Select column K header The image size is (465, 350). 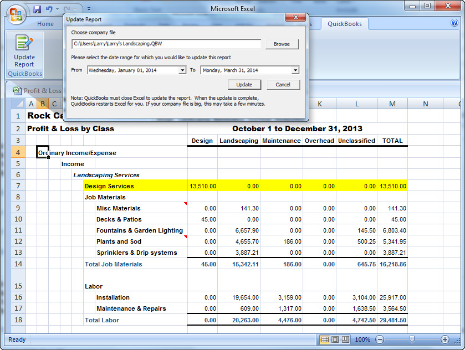pos(320,104)
